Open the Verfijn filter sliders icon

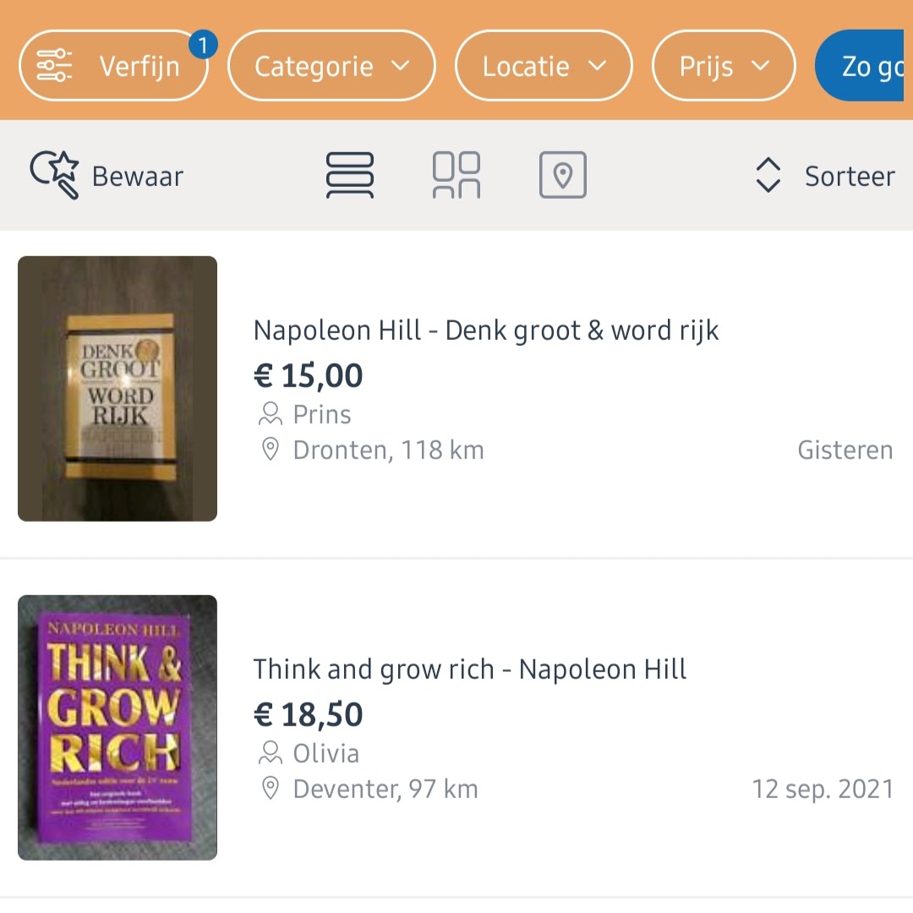[x=54, y=65]
